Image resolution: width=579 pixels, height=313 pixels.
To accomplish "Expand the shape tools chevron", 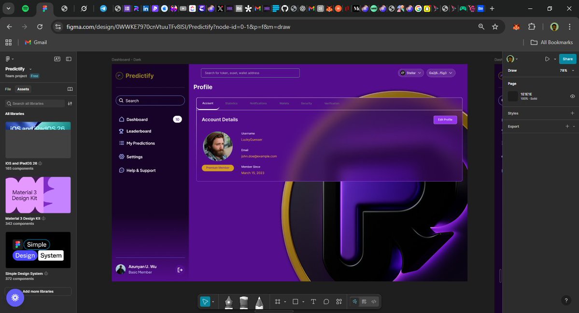I will [303, 302].
